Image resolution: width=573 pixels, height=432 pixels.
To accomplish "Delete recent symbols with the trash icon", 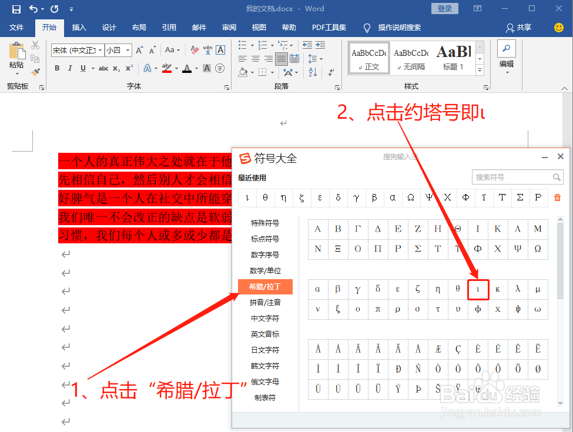I will tap(557, 197).
